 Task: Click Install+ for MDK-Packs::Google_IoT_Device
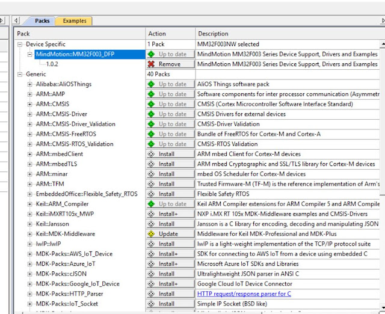[170, 284]
